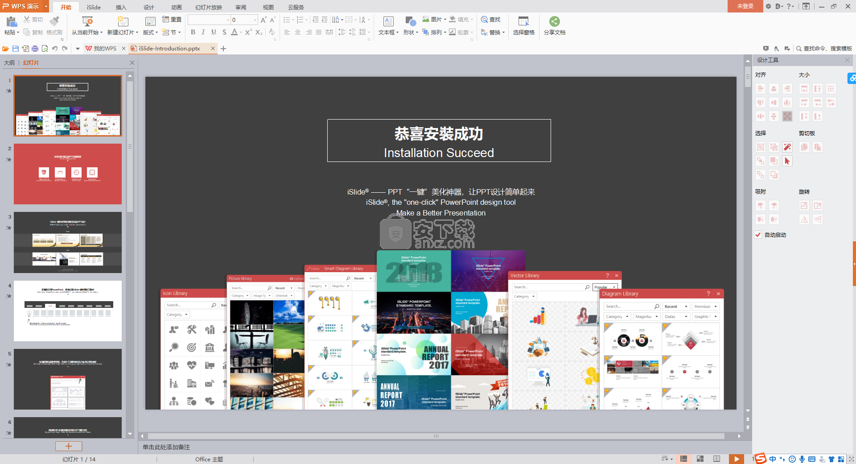The width and height of the screenshot is (856, 464).
Task: Start slideshow with orange play button
Action: 737,459
